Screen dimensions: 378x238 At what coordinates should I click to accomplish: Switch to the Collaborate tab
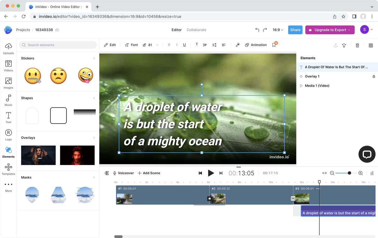196,30
